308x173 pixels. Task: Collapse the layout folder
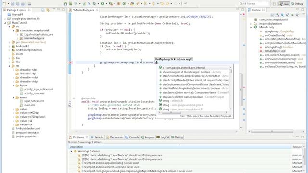[x=13, y=86]
